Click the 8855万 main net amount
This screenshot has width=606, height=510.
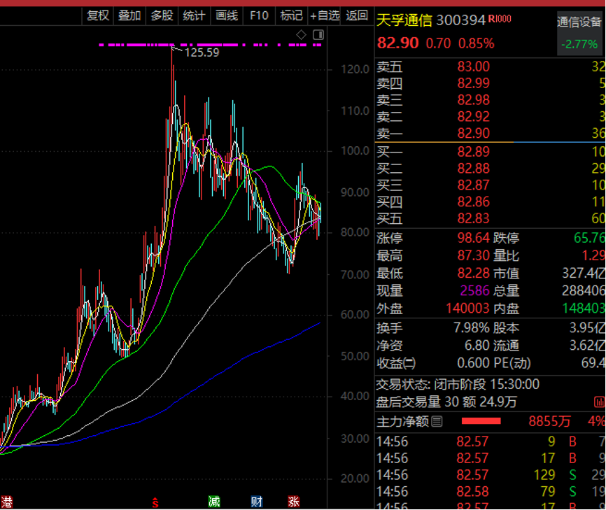(549, 422)
